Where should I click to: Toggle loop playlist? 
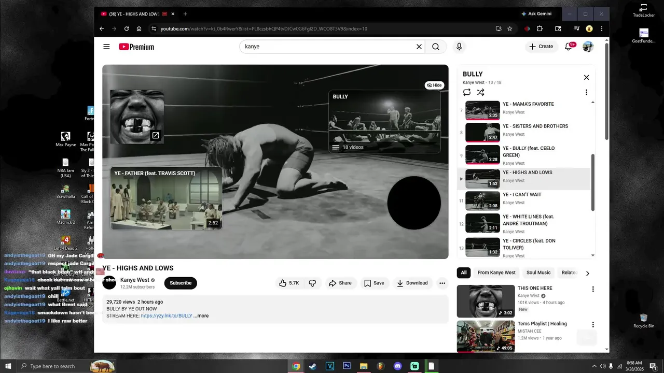click(467, 92)
